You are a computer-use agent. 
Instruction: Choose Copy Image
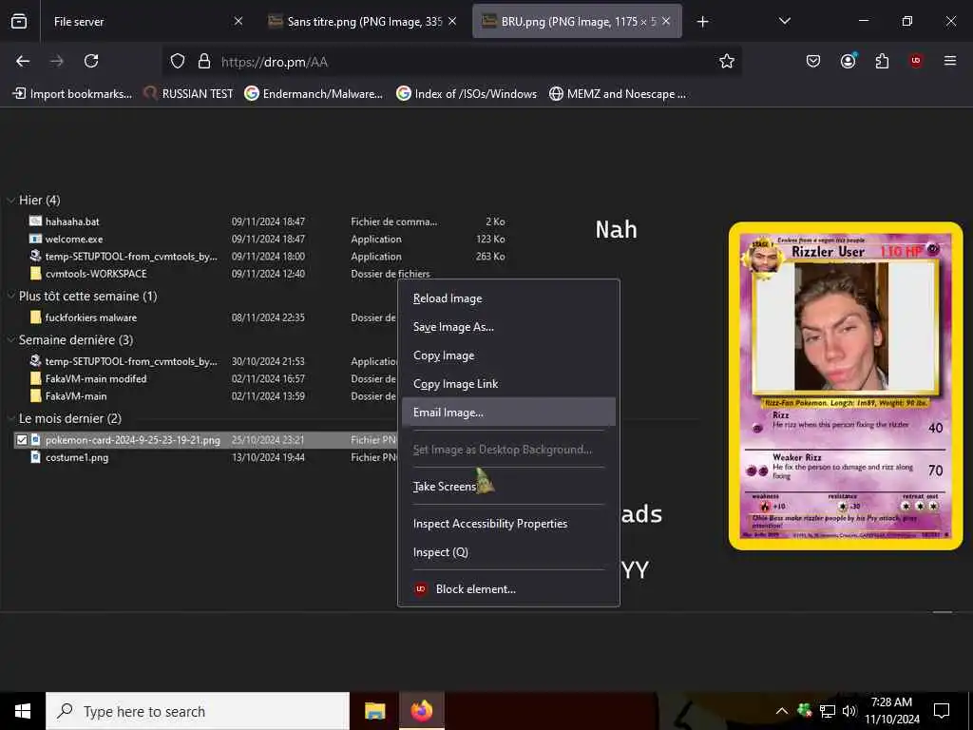click(509, 355)
